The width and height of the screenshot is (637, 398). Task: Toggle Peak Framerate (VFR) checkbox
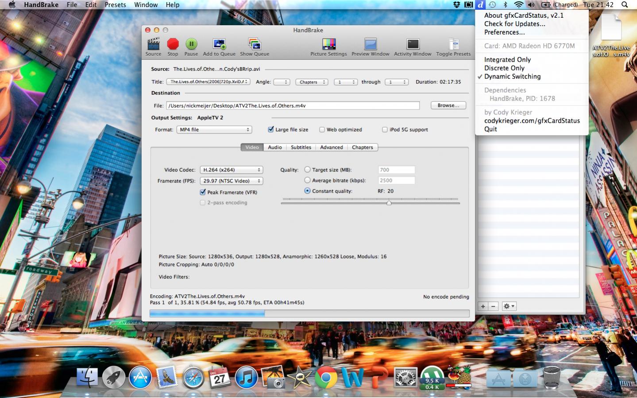[203, 192]
